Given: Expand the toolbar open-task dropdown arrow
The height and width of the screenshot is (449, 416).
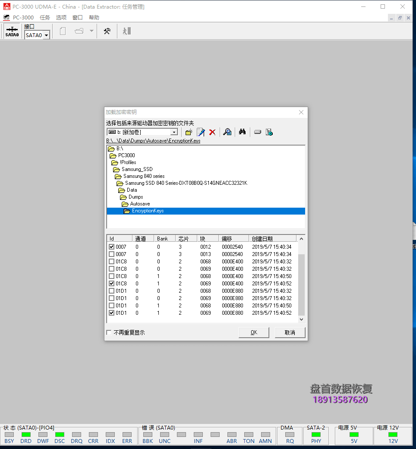Looking at the screenshot, I should pyautogui.click(x=91, y=31).
